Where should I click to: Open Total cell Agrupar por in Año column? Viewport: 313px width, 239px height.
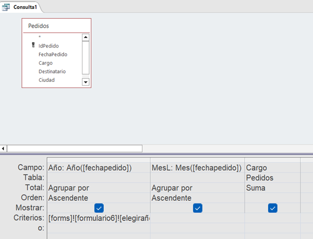tap(99, 188)
